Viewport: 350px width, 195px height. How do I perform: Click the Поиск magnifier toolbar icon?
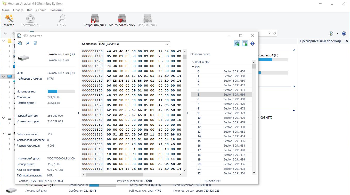tap(62, 21)
